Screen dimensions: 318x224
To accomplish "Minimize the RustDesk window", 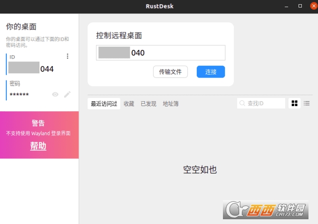I will click(x=286, y=6).
